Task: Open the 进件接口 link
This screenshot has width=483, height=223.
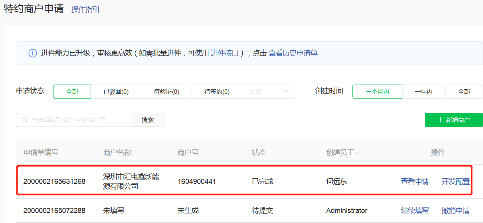Action: (x=224, y=53)
